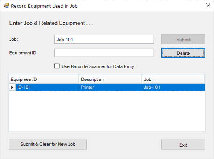Click the disabled Submit button

click(183, 39)
